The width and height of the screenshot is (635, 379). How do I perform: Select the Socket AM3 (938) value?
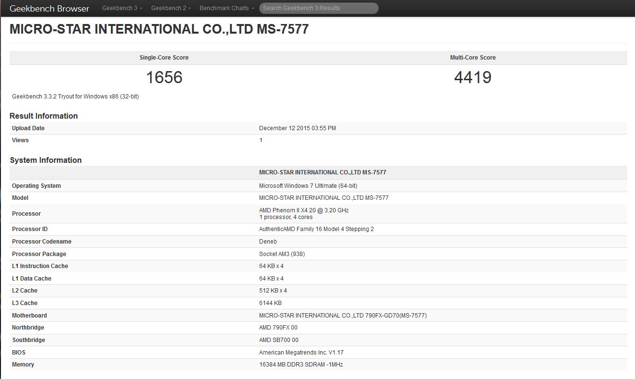tap(282, 254)
